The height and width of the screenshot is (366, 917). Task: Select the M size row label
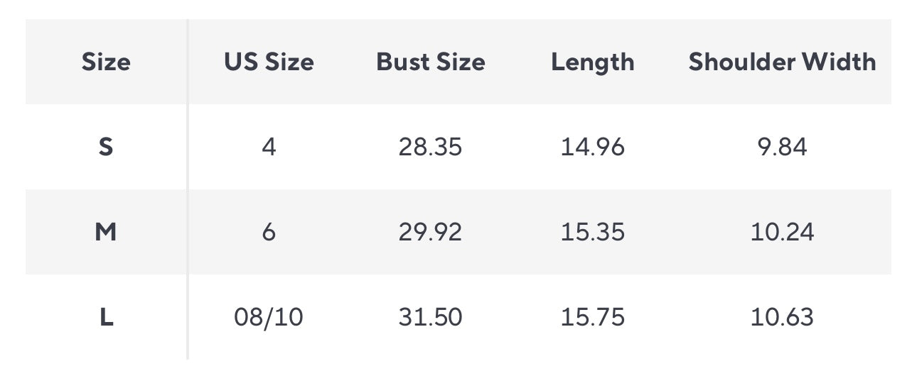pyautogui.click(x=106, y=232)
